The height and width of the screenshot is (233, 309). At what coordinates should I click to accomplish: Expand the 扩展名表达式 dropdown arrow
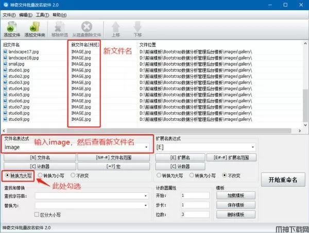click(x=253, y=147)
